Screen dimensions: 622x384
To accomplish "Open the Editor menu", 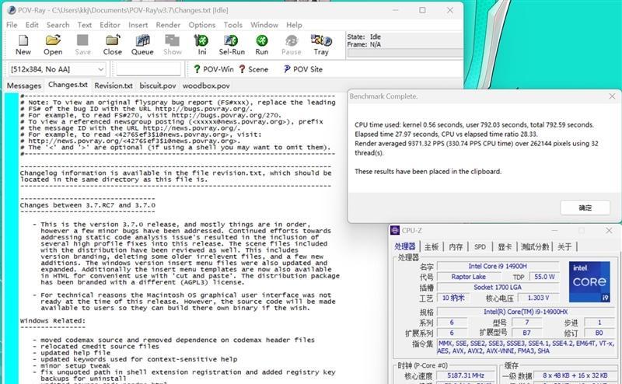I will pyautogui.click(x=110, y=25).
